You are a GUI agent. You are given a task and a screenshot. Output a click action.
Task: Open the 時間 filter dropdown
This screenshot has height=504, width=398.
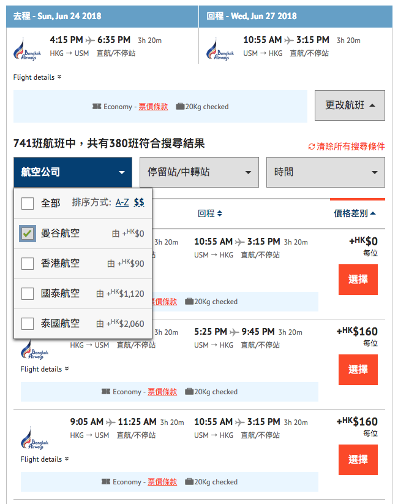[x=326, y=172]
